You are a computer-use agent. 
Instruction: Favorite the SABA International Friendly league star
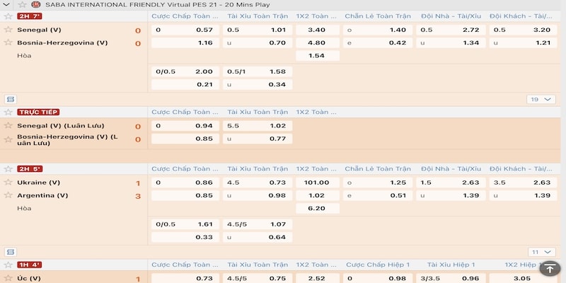tap(21, 4)
